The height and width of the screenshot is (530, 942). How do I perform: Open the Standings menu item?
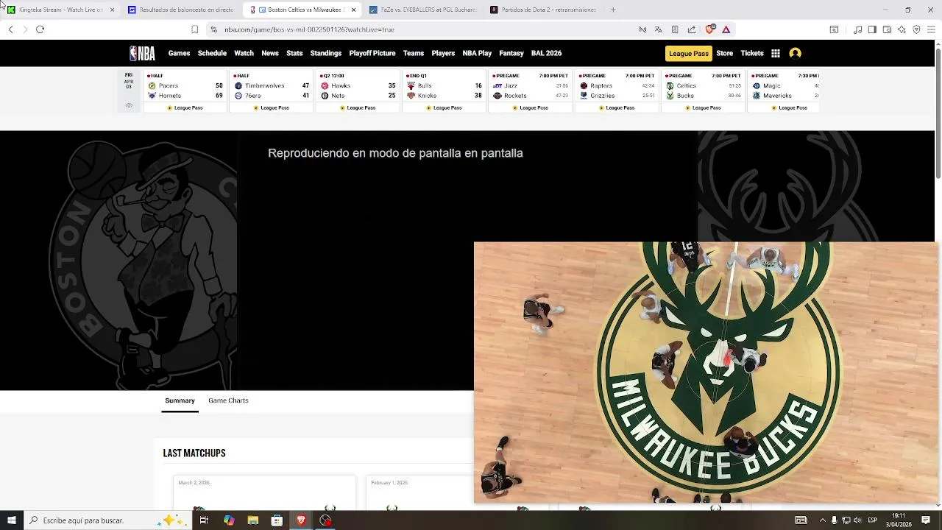(326, 53)
